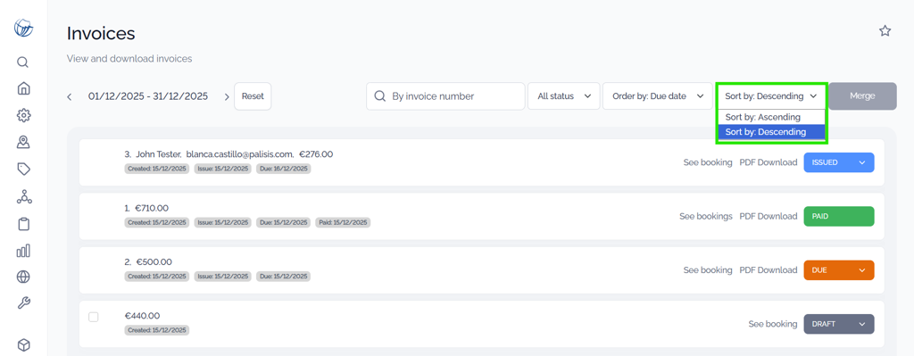Click the €440.00 invoice amount

(x=142, y=316)
